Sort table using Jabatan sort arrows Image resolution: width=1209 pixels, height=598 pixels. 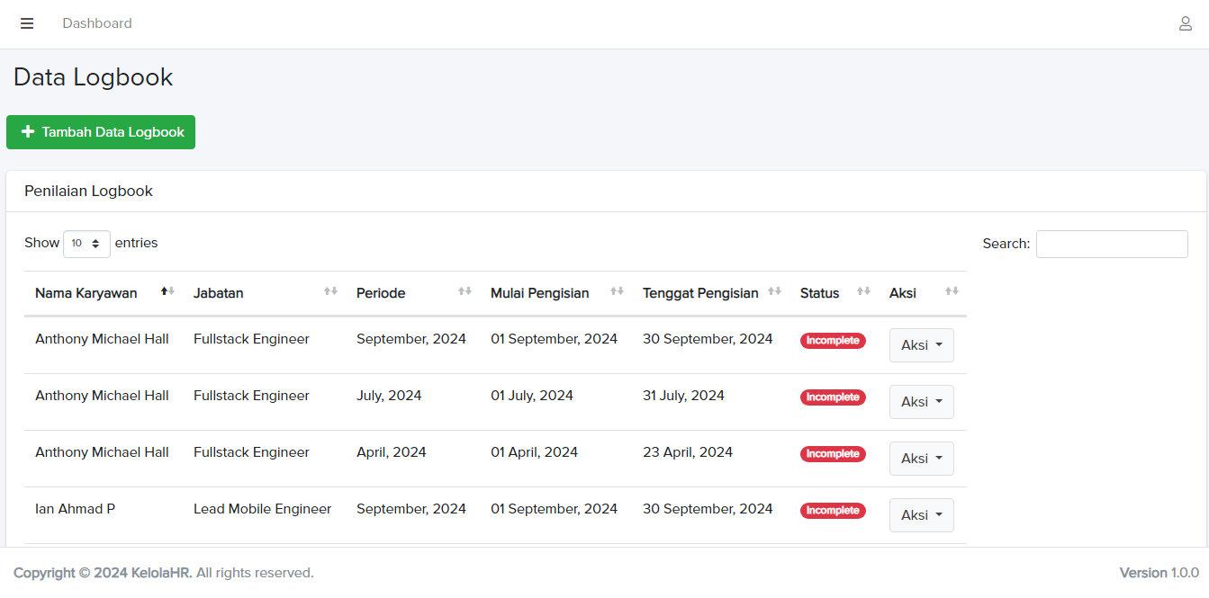[x=330, y=291]
